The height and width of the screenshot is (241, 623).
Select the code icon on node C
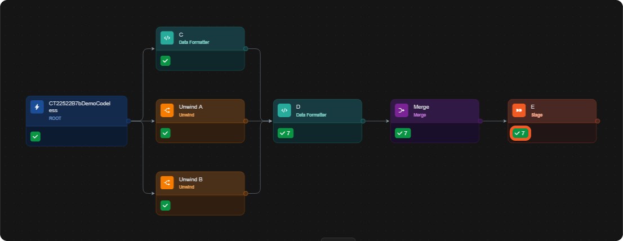click(x=167, y=38)
